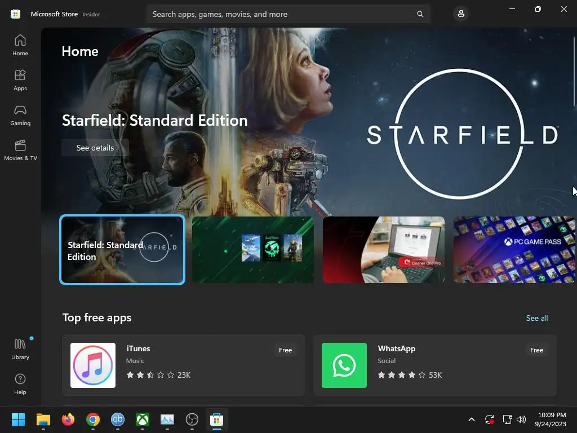
Task: Click See details for Starfield
Action: (x=95, y=148)
